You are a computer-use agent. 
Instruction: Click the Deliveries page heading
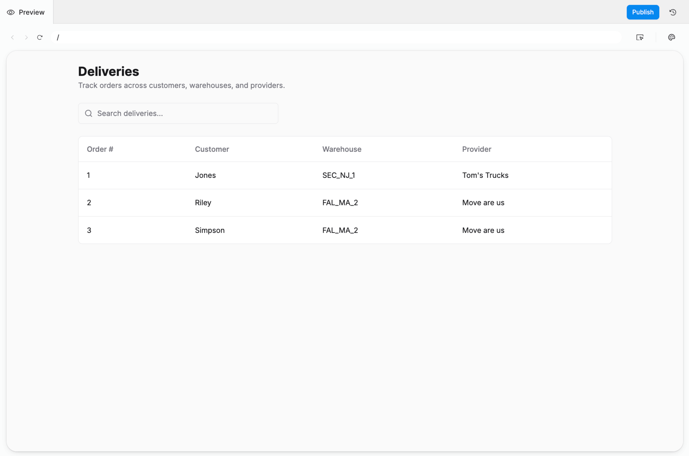tap(108, 71)
